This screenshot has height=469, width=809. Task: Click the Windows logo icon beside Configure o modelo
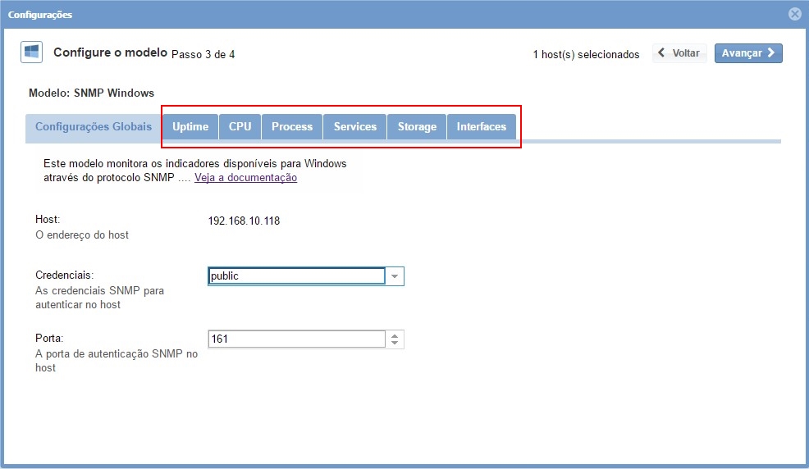(31, 52)
